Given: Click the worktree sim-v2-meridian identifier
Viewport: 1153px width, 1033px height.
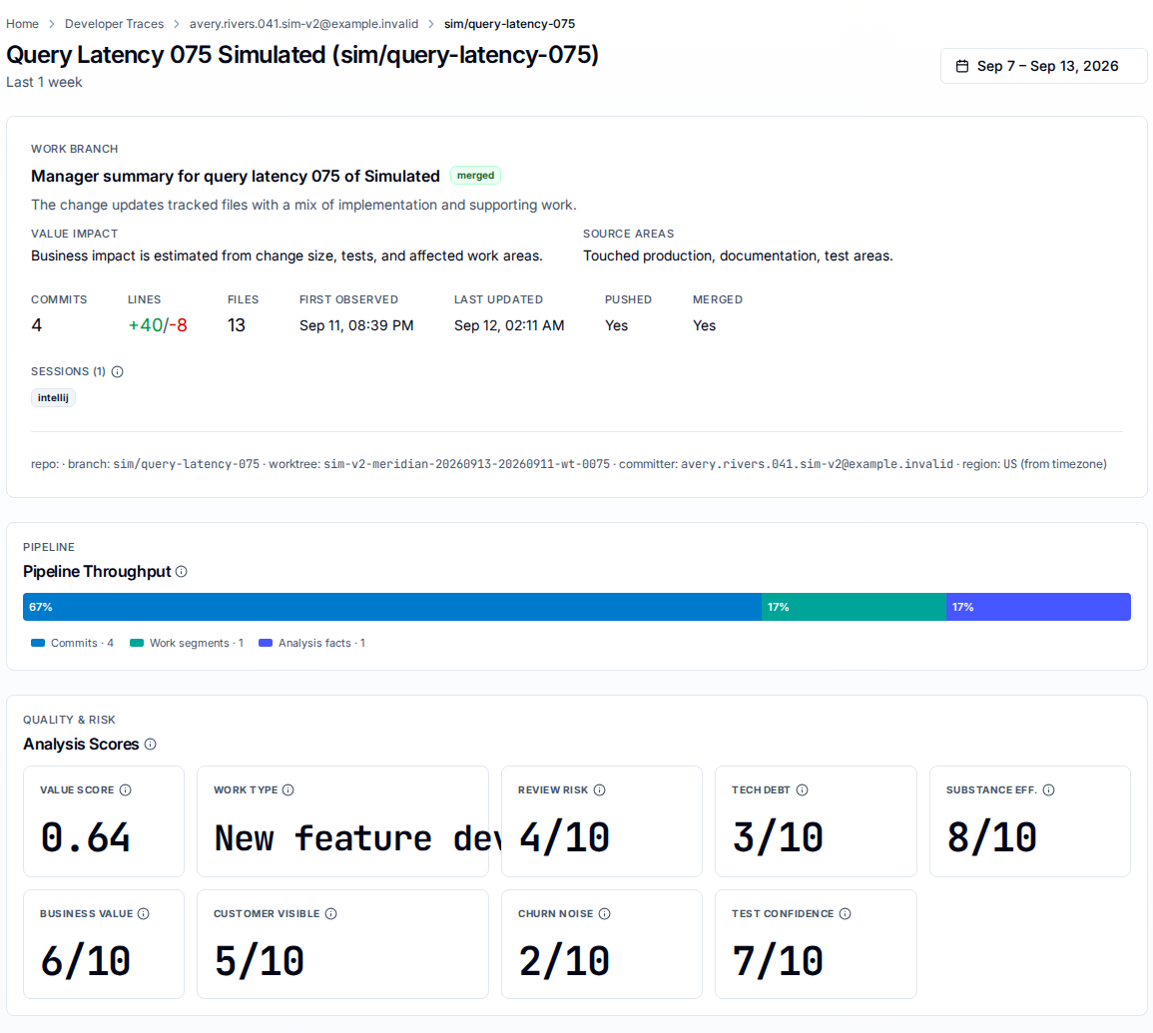Looking at the screenshot, I should tap(467, 465).
